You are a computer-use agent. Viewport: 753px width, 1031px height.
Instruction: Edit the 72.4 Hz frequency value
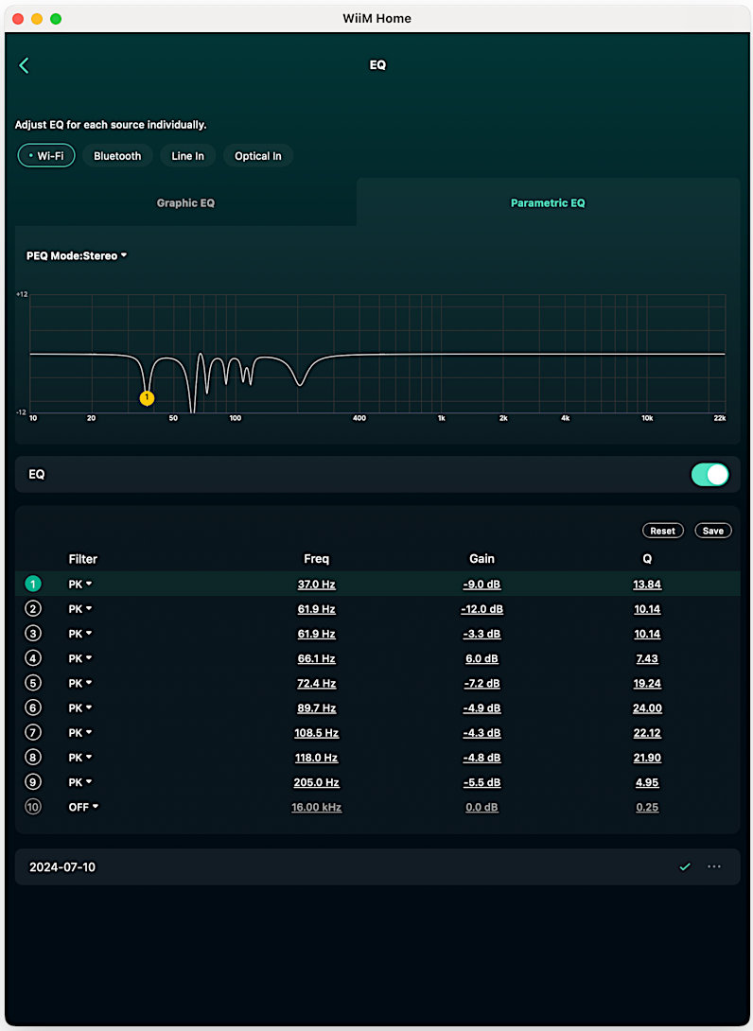(x=316, y=683)
